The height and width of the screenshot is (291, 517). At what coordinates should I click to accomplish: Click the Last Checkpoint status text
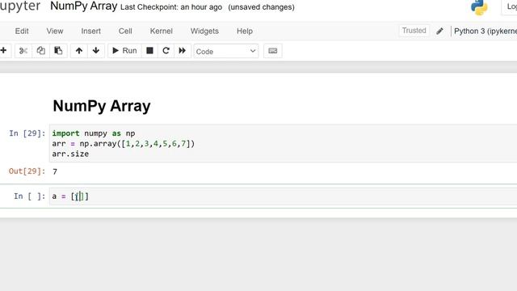[x=171, y=7]
